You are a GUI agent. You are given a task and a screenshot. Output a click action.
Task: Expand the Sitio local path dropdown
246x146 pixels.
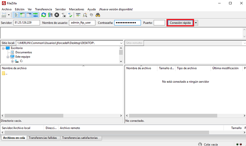point(121,43)
